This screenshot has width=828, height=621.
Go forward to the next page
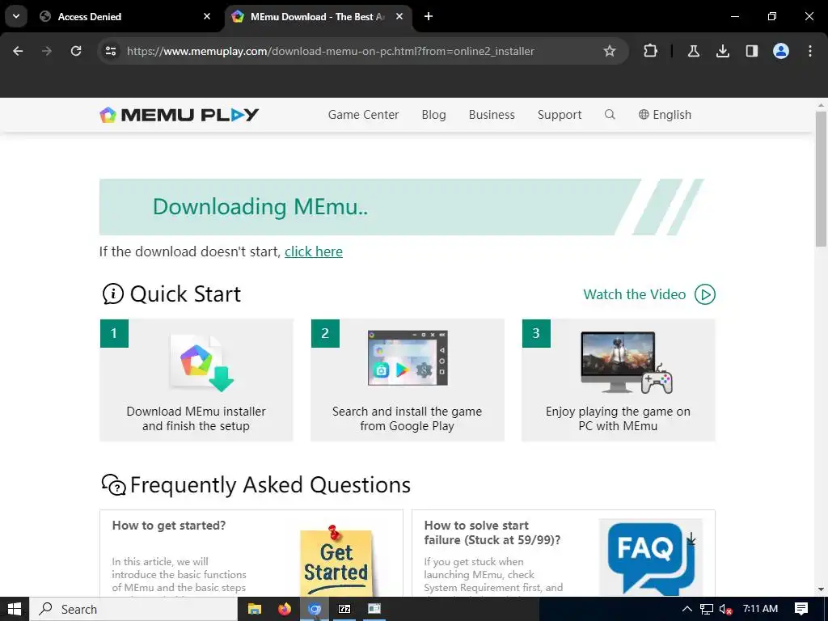47,51
